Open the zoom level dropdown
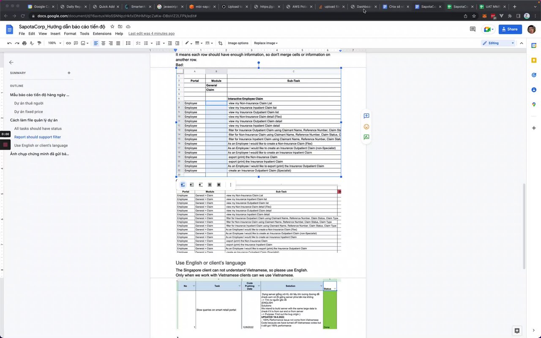 click(x=54, y=43)
